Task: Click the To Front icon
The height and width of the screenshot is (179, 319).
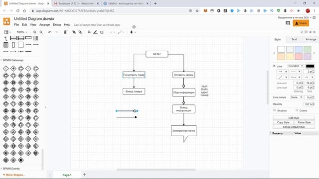Action: 74,32
